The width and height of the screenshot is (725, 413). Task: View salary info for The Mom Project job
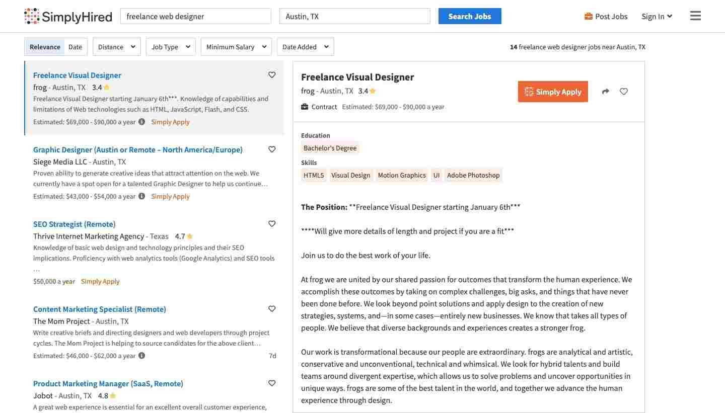(x=142, y=356)
